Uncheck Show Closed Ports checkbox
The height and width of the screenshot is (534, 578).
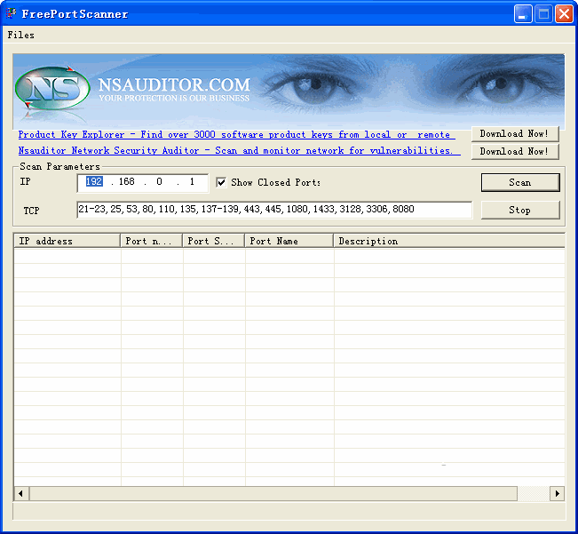coord(221,182)
